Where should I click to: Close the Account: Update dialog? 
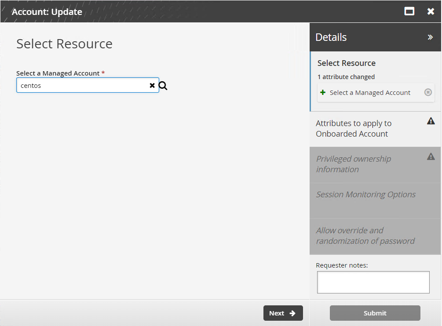click(x=431, y=11)
